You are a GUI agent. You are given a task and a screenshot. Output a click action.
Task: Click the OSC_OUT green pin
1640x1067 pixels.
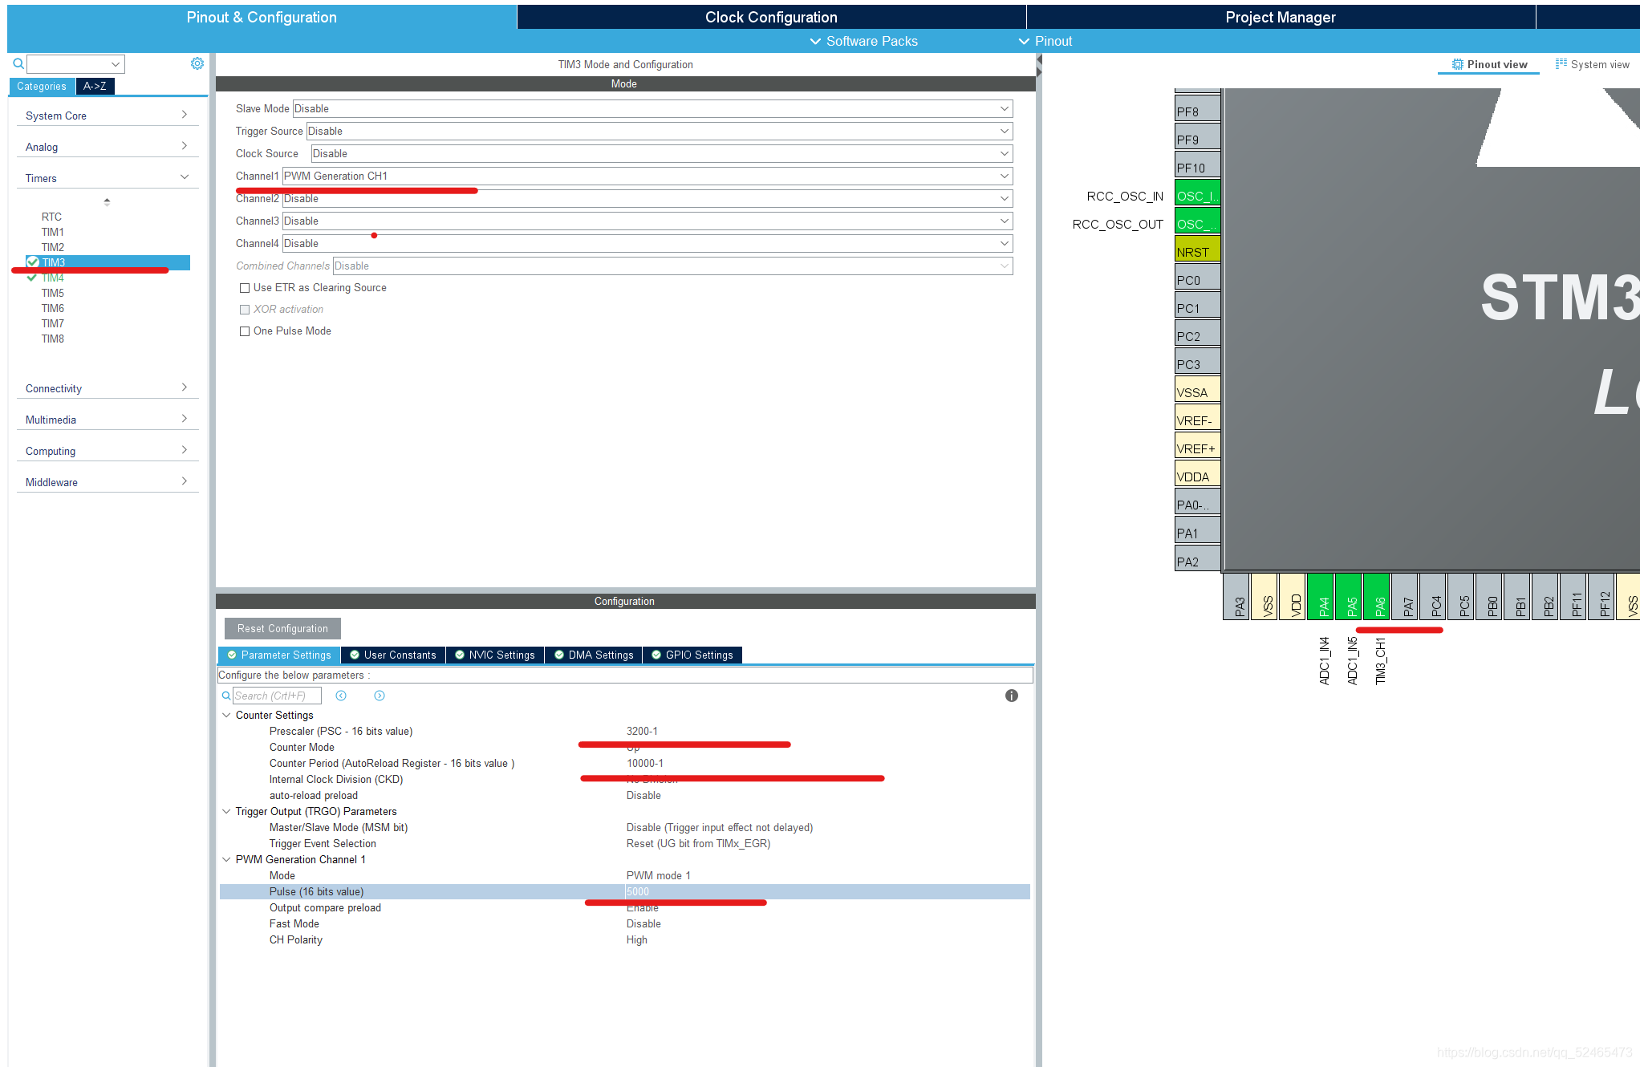point(1197,221)
